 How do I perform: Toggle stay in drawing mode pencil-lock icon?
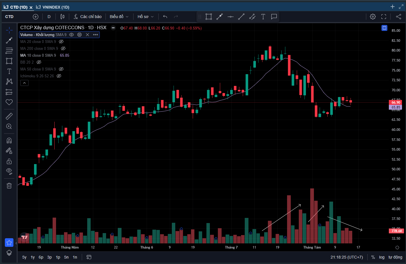click(9, 151)
